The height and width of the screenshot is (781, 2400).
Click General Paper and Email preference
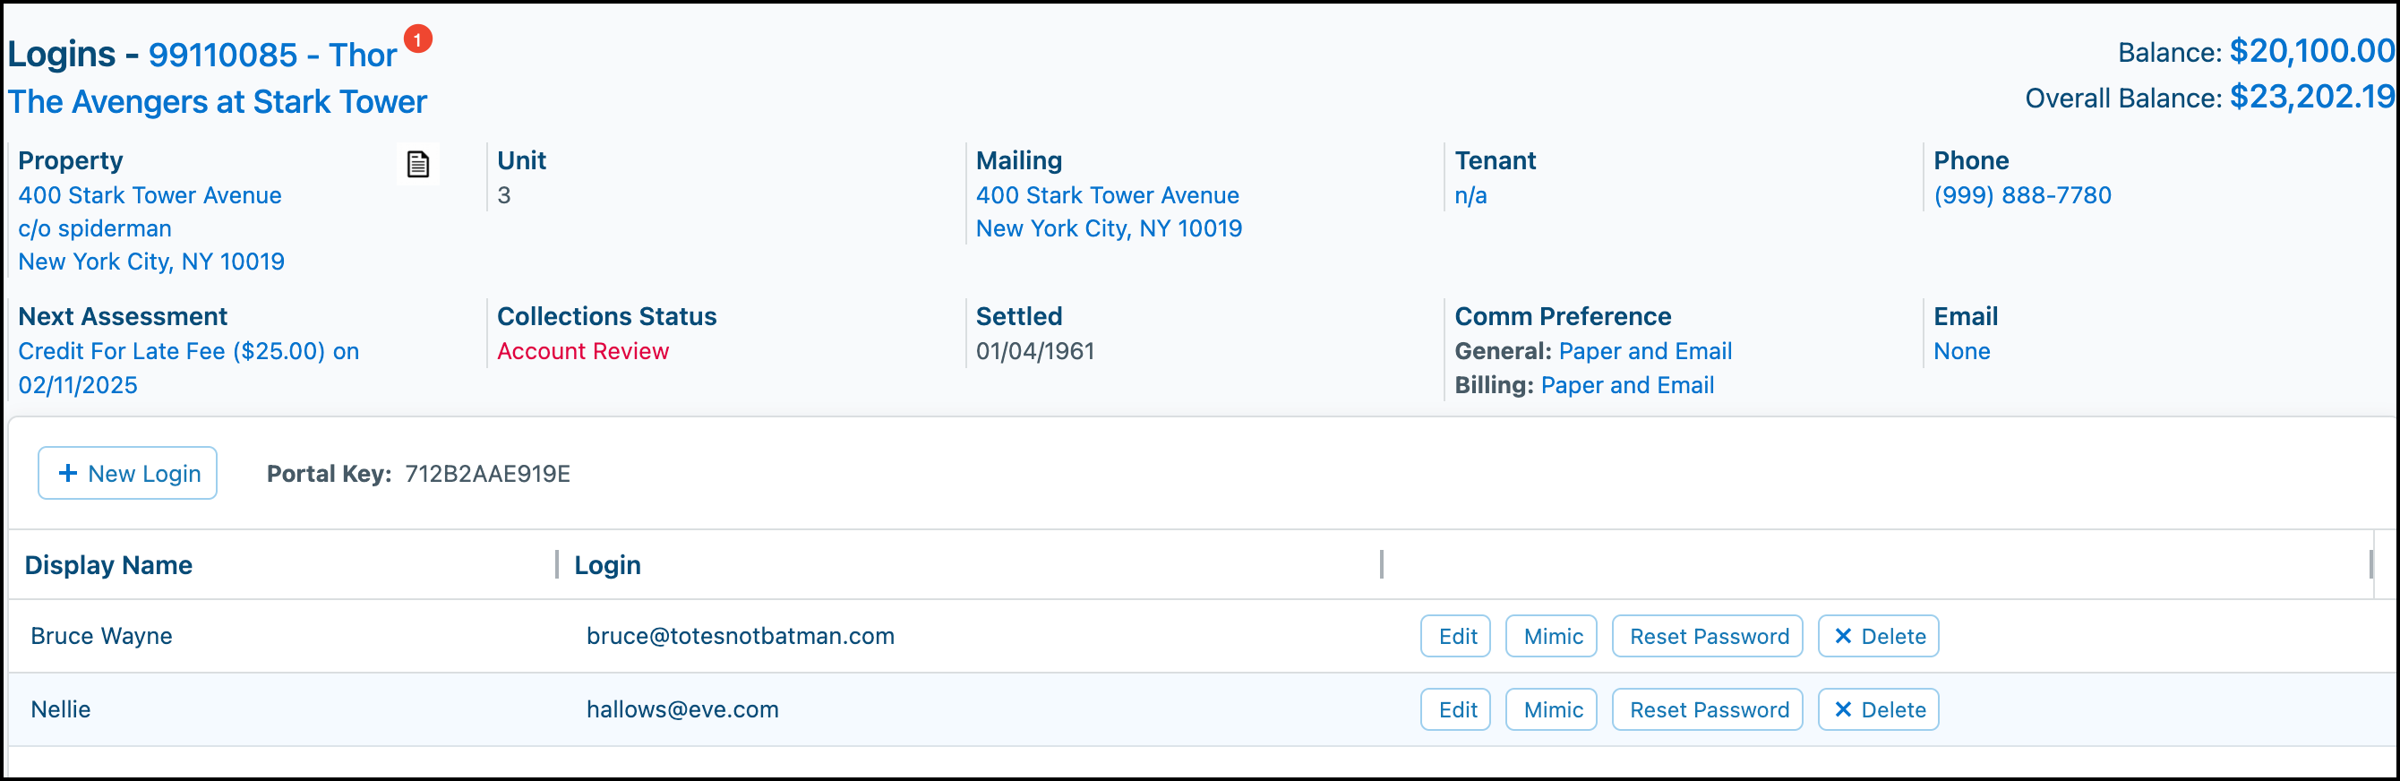point(1644,351)
